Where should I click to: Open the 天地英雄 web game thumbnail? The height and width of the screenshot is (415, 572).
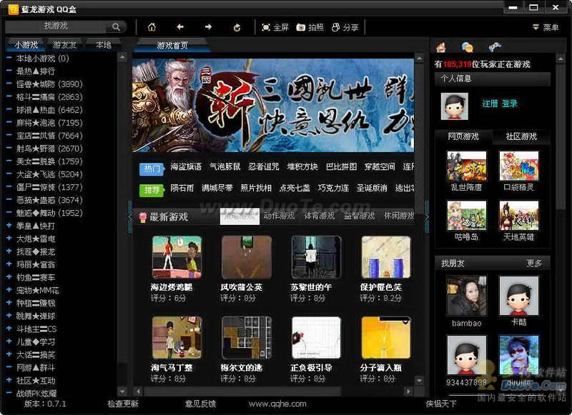519,216
